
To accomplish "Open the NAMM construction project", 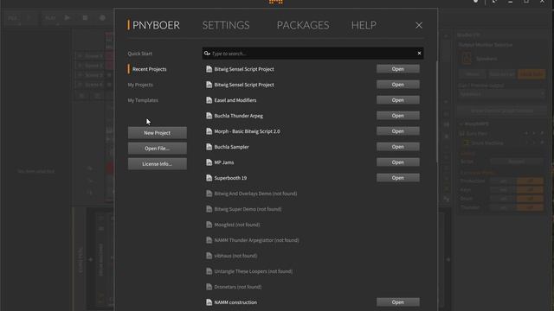I will 398,302.
